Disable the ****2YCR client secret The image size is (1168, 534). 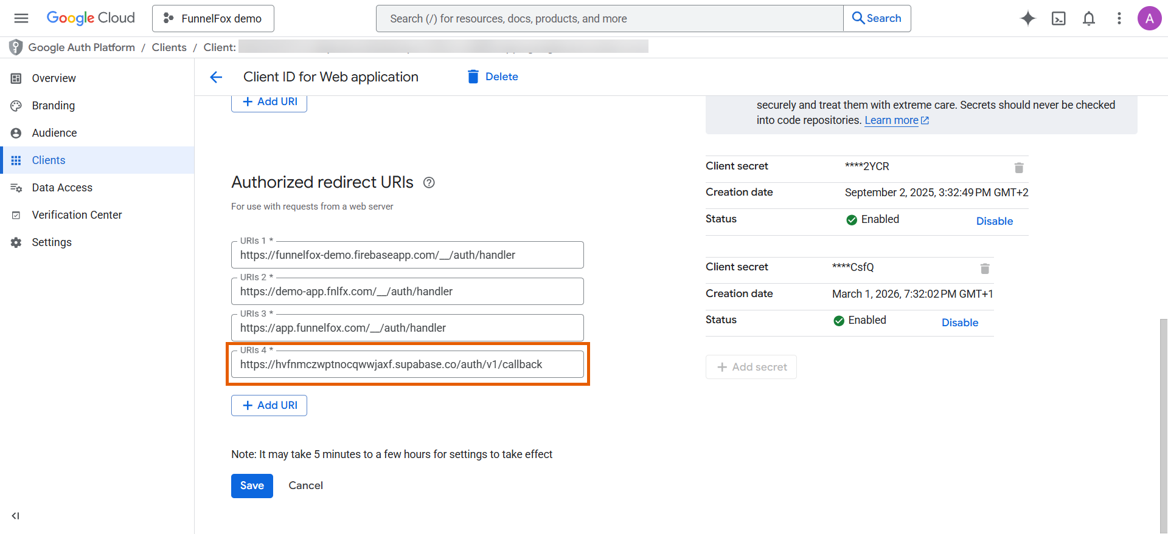click(995, 221)
